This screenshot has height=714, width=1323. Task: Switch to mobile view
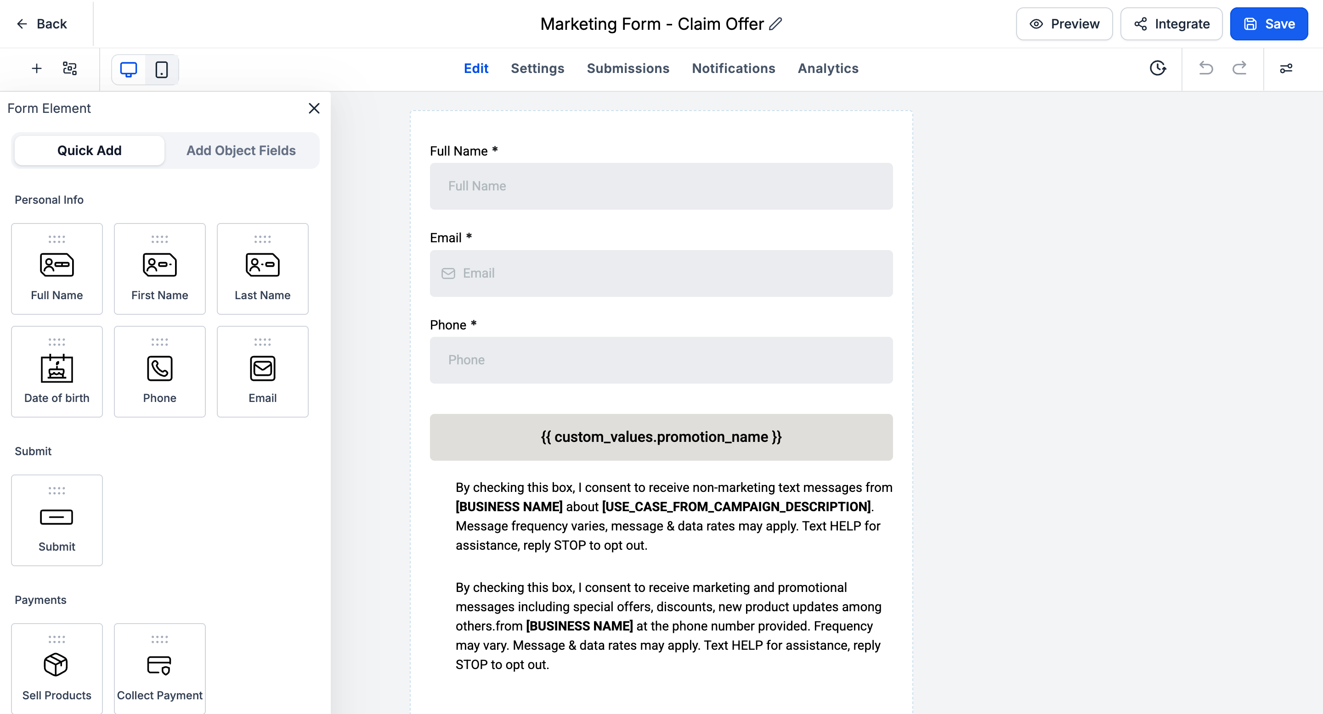pyautogui.click(x=162, y=69)
